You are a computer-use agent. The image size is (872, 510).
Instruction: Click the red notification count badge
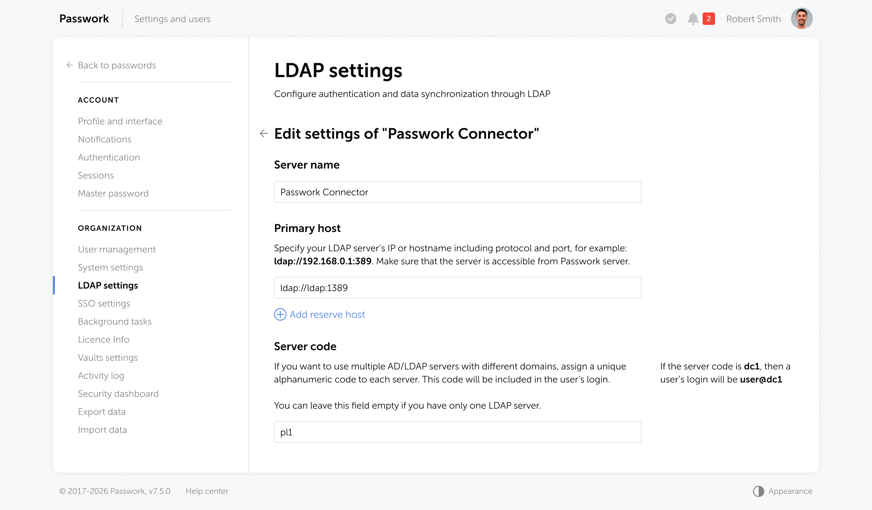(708, 19)
